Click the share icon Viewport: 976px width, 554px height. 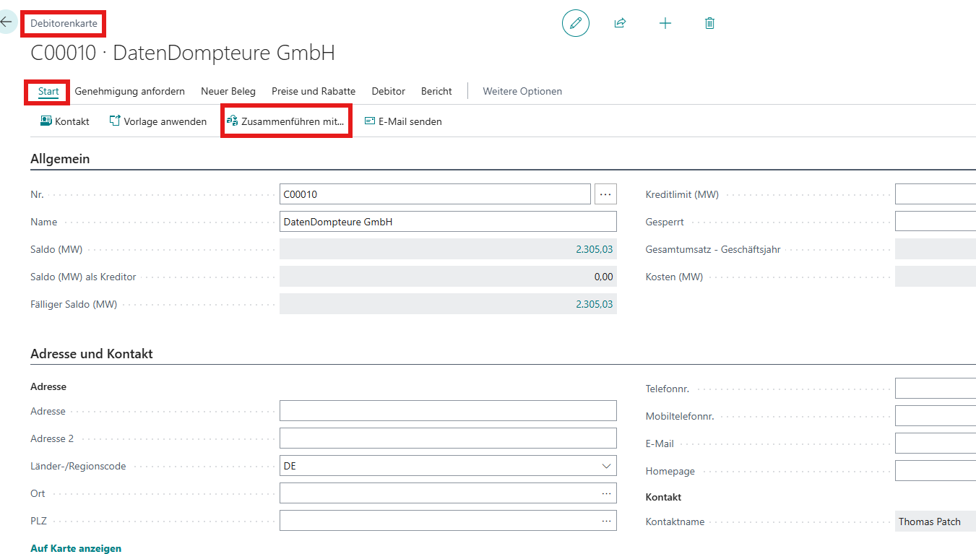pyautogui.click(x=620, y=23)
